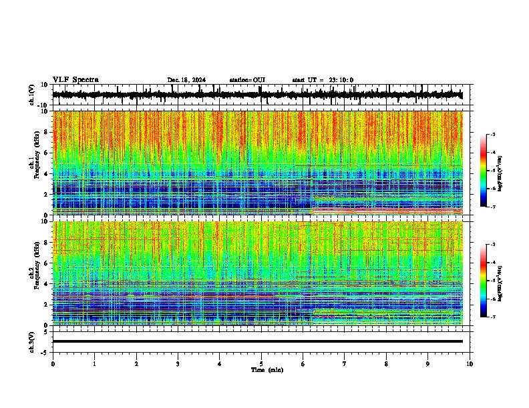Click the ch.1 Frequency (kHz) axis label
Screen dimensions: 529x408
[35, 155]
